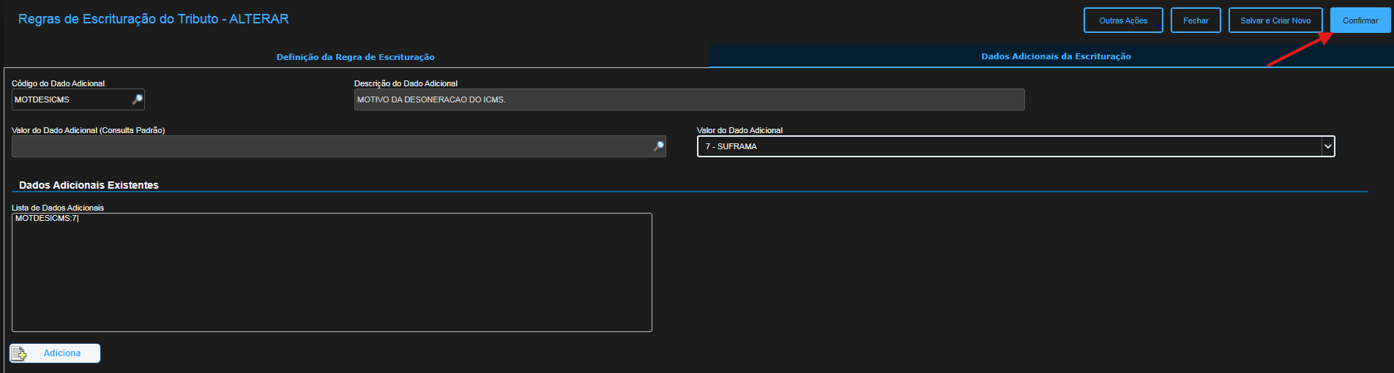
Task: Click the 'Regras de Escrituração do Tributo - ALTERAR' title
Action: (153, 19)
